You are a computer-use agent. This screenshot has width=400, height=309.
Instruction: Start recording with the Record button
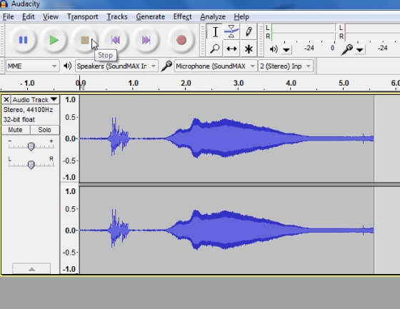(181, 40)
